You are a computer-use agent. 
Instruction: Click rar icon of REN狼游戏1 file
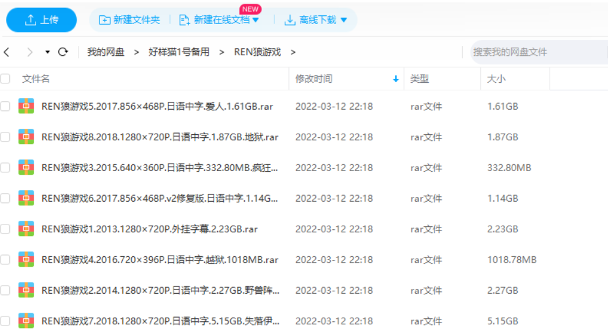26,229
